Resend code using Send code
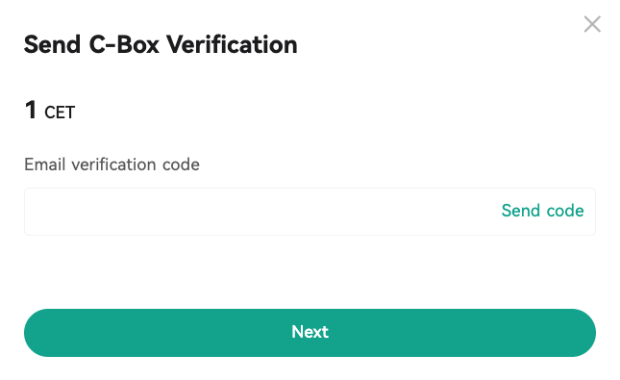 coord(542,211)
